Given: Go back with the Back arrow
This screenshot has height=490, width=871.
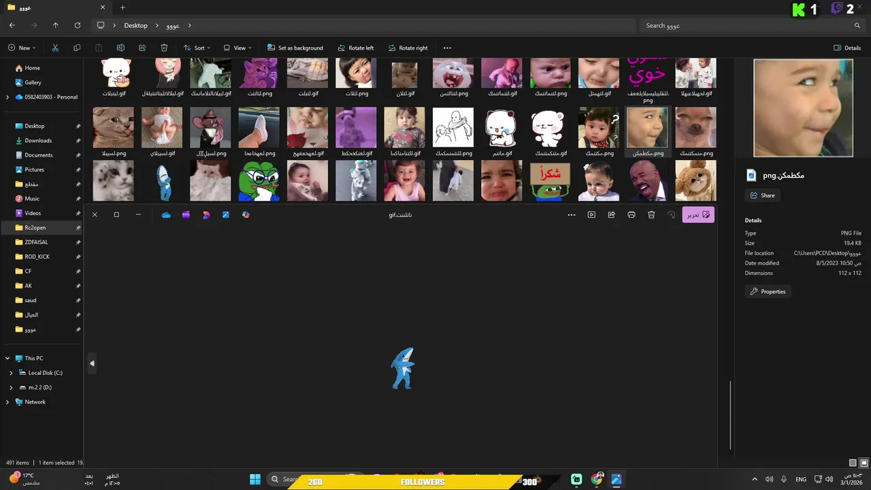Looking at the screenshot, I should [12, 25].
